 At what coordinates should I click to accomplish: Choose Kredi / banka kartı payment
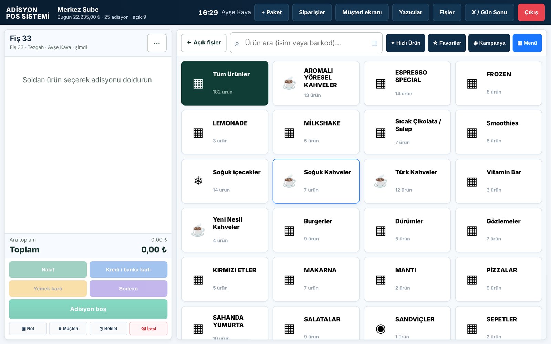[x=128, y=270]
